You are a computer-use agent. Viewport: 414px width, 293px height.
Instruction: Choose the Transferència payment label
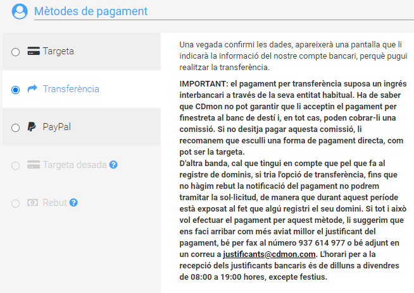71,89
